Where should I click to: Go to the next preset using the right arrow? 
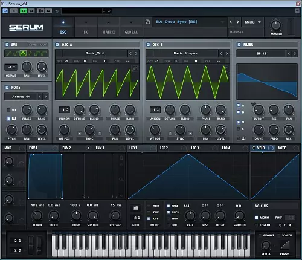[x=237, y=22]
